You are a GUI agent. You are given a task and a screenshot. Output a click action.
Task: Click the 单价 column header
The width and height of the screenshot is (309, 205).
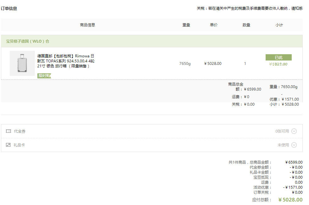[214, 25]
